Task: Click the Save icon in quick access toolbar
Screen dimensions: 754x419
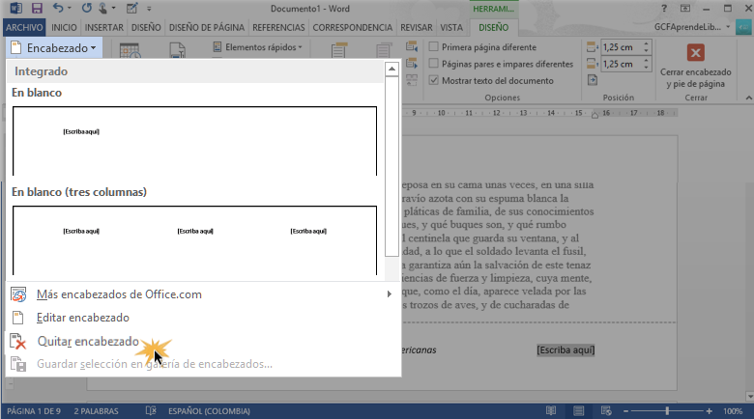Action: point(38,8)
